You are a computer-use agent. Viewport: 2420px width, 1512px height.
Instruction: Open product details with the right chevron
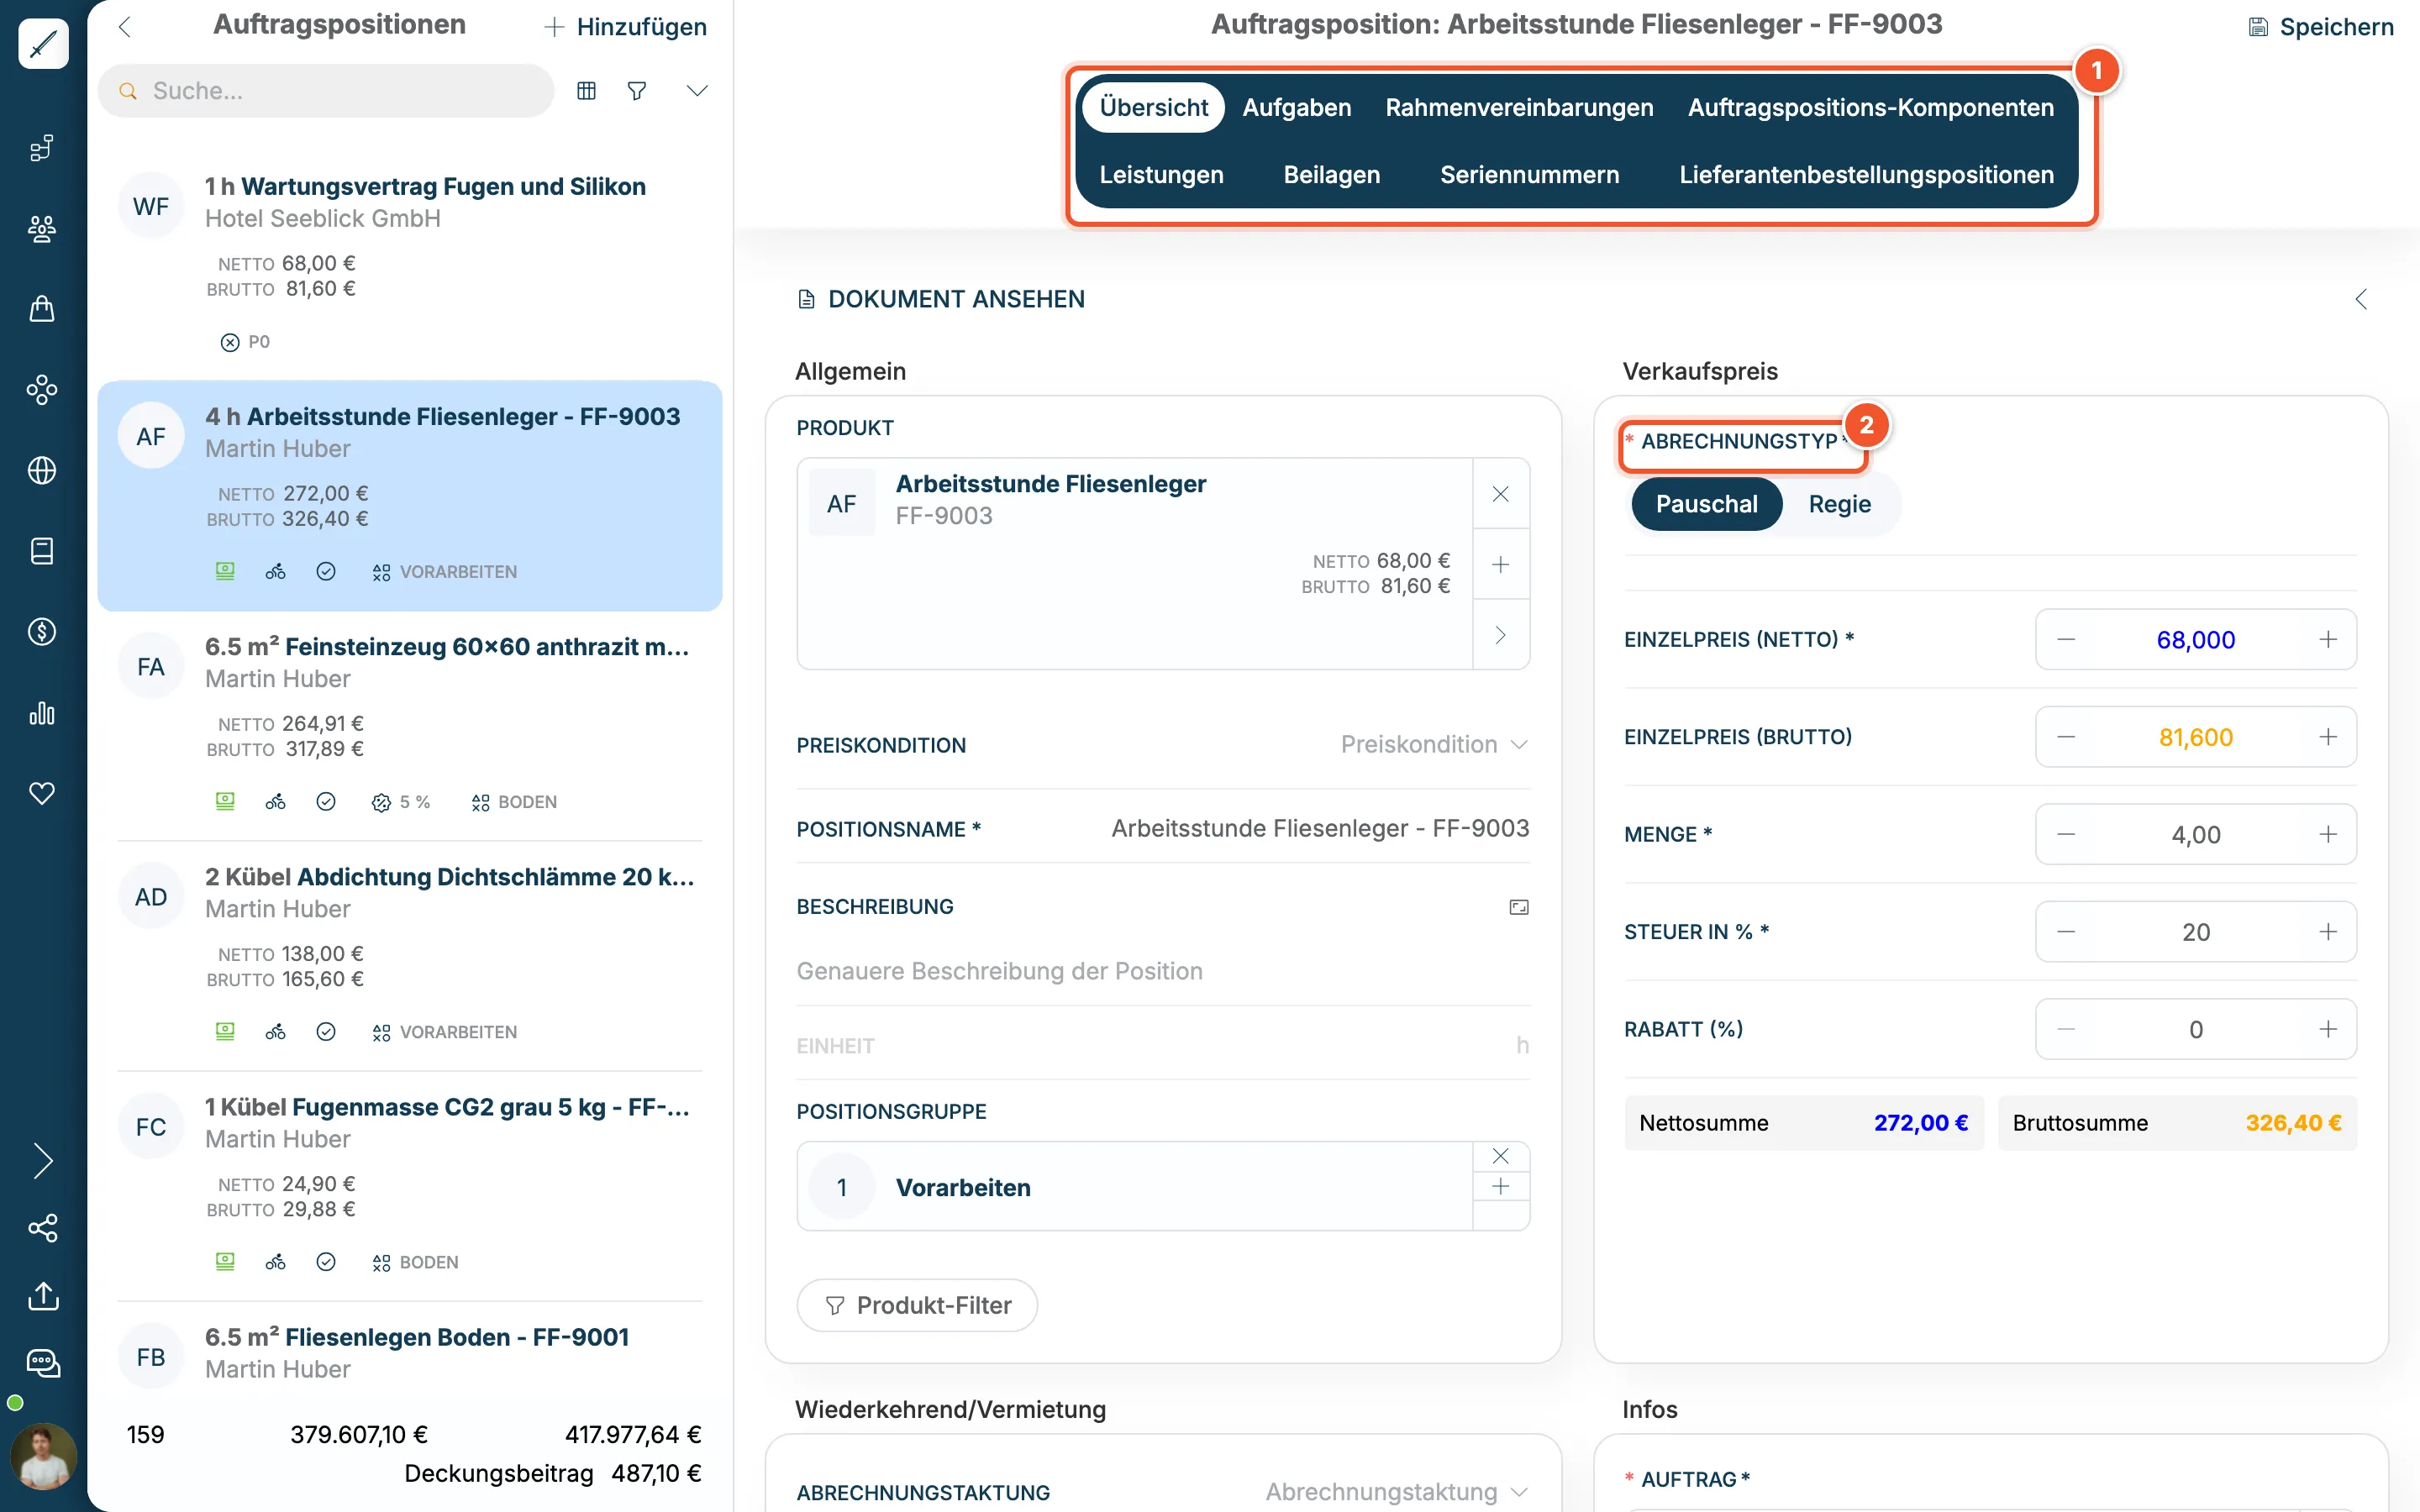click(x=1500, y=635)
